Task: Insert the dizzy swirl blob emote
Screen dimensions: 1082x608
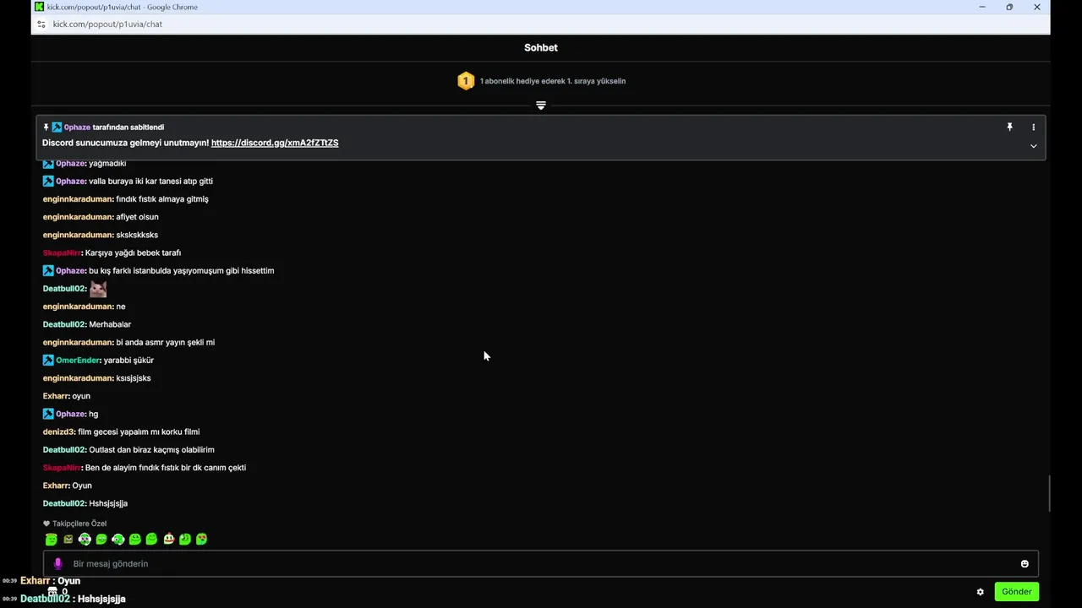Action: tap(185, 539)
